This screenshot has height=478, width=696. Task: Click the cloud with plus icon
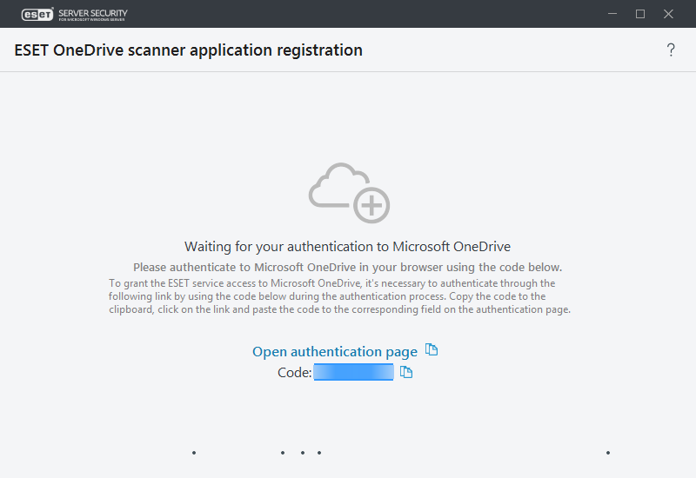350,192
